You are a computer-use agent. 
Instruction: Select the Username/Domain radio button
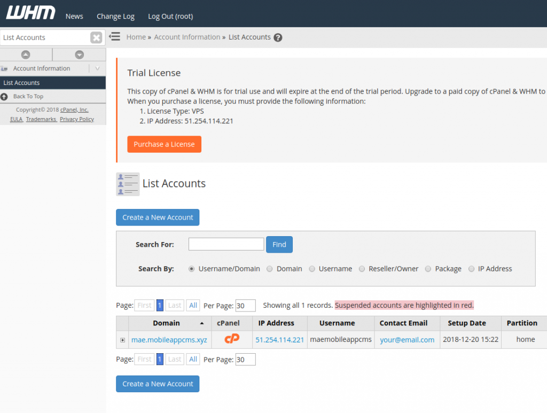192,269
